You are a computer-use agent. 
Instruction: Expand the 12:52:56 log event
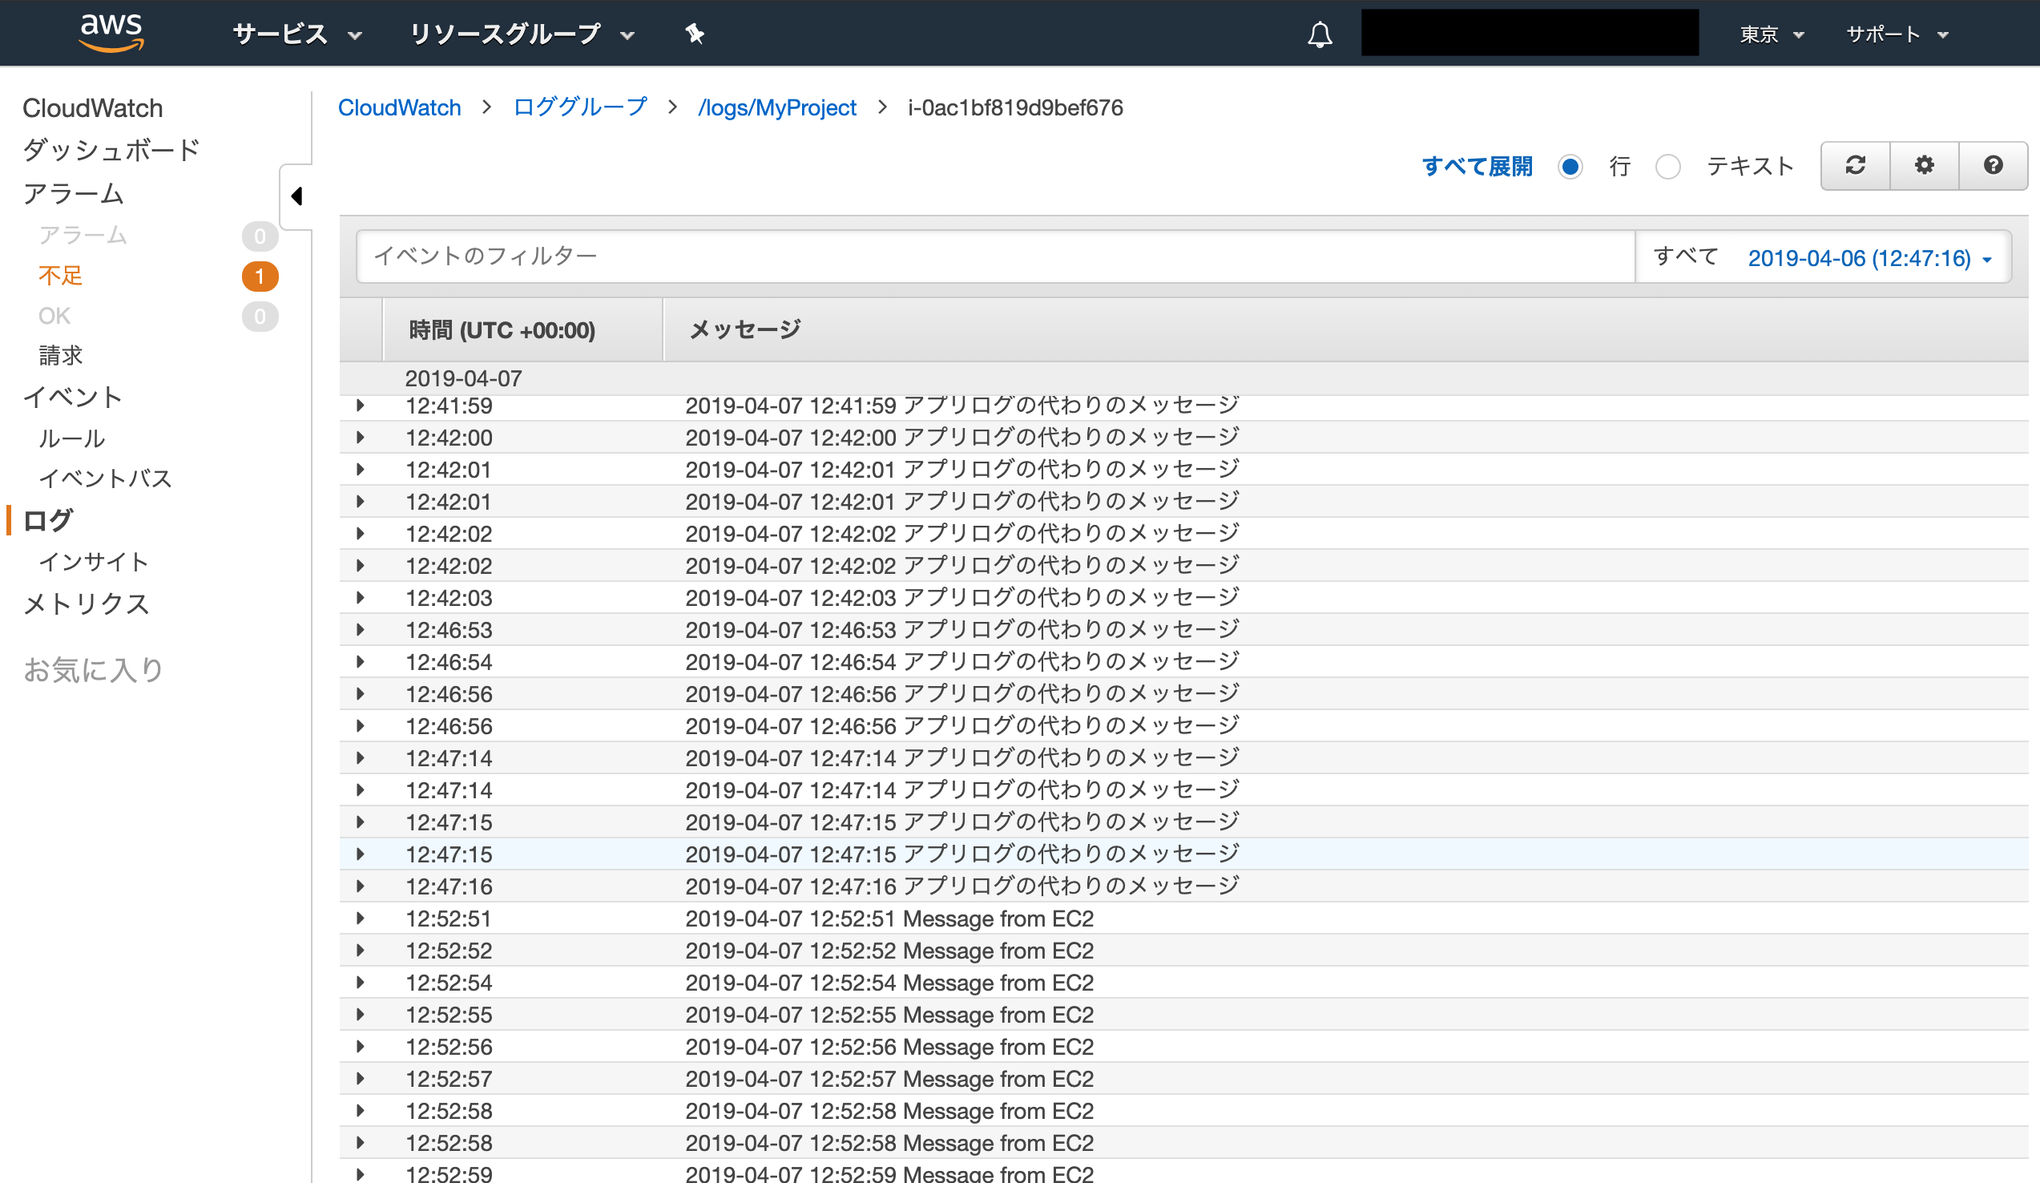pyautogui.click(x=361, y=1046)
